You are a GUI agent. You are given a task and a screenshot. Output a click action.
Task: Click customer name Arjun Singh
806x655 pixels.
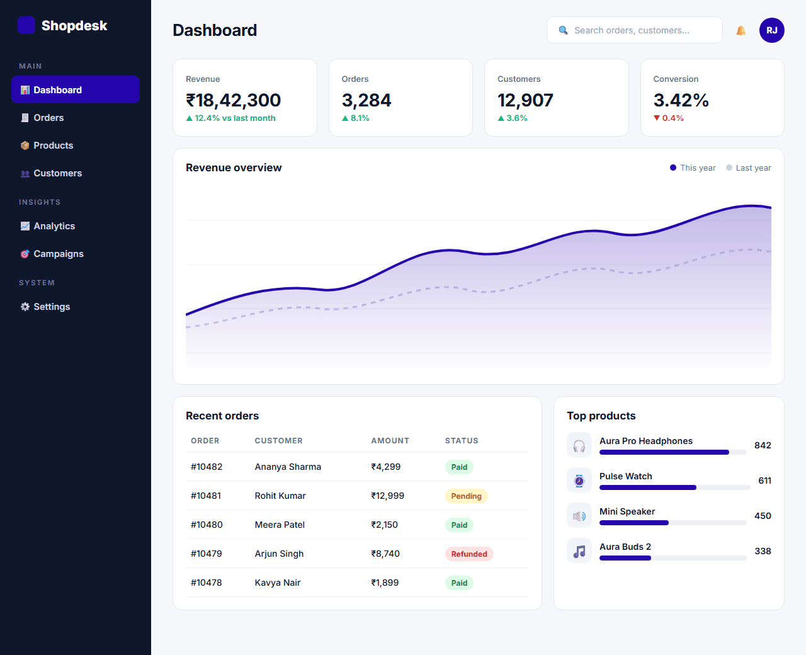(x=279, y=554)
